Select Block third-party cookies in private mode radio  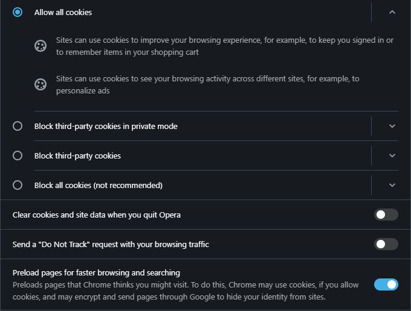[x=18, y=126]
